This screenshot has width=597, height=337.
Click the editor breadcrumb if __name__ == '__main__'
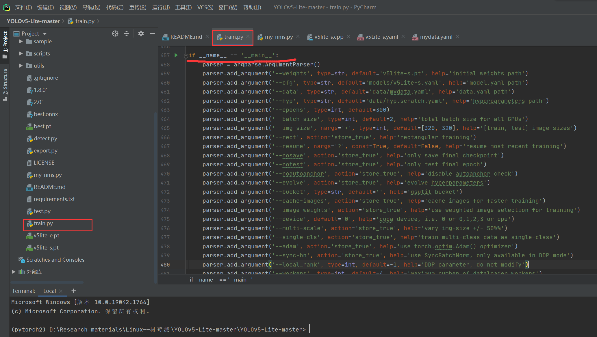221,280
